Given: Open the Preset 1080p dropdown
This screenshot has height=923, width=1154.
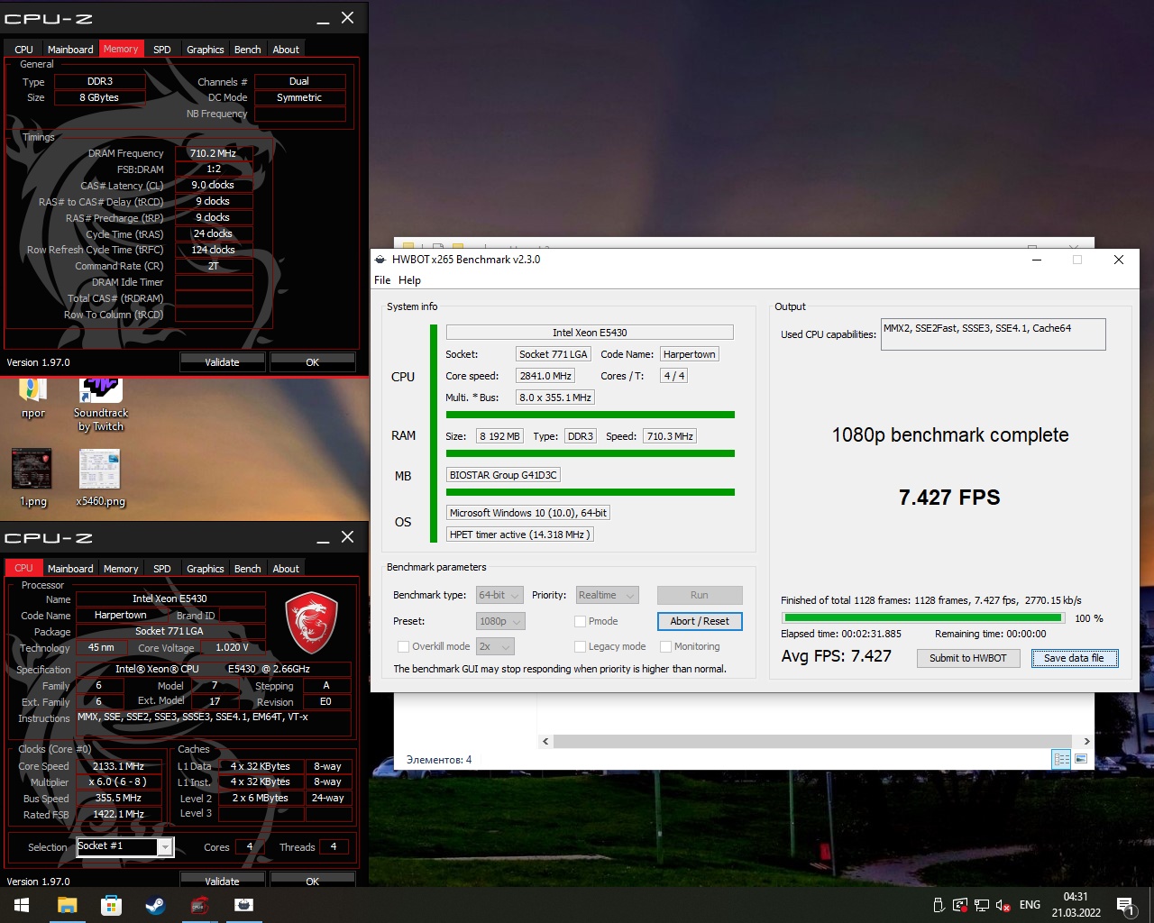Looking at the screenshot, I should point(500,621).
